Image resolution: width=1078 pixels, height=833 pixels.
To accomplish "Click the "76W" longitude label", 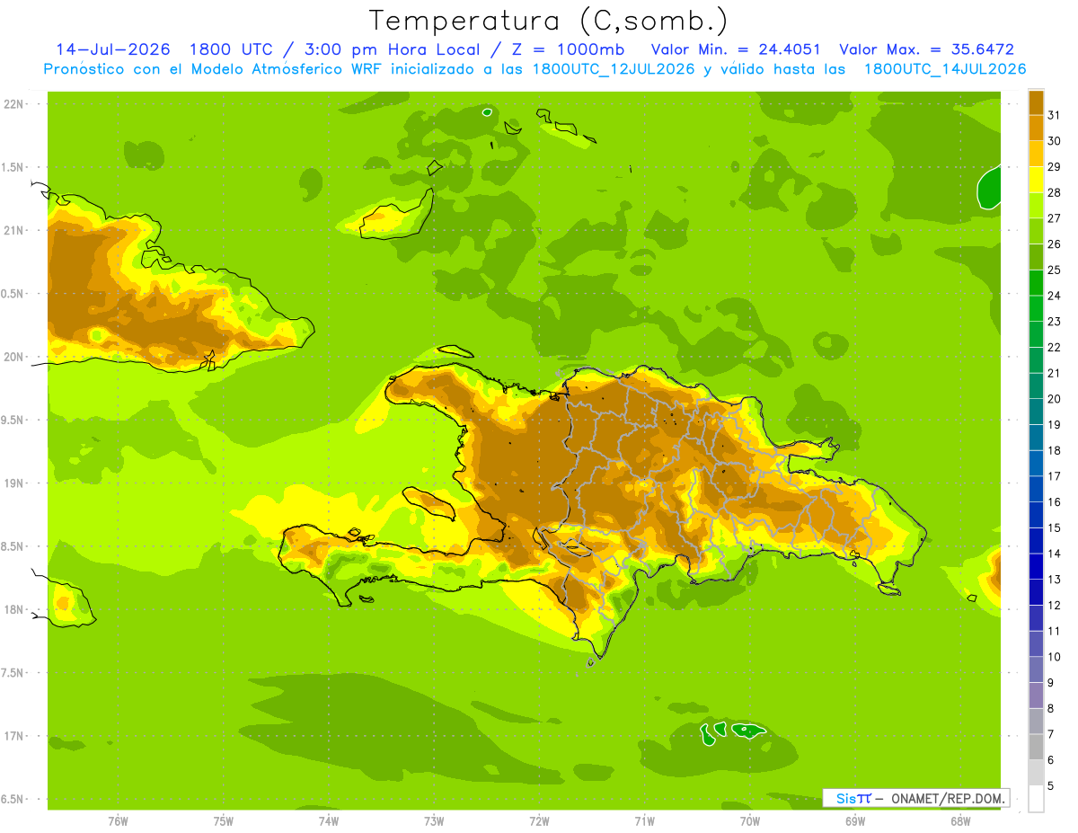I will click(x=118, y=821).
